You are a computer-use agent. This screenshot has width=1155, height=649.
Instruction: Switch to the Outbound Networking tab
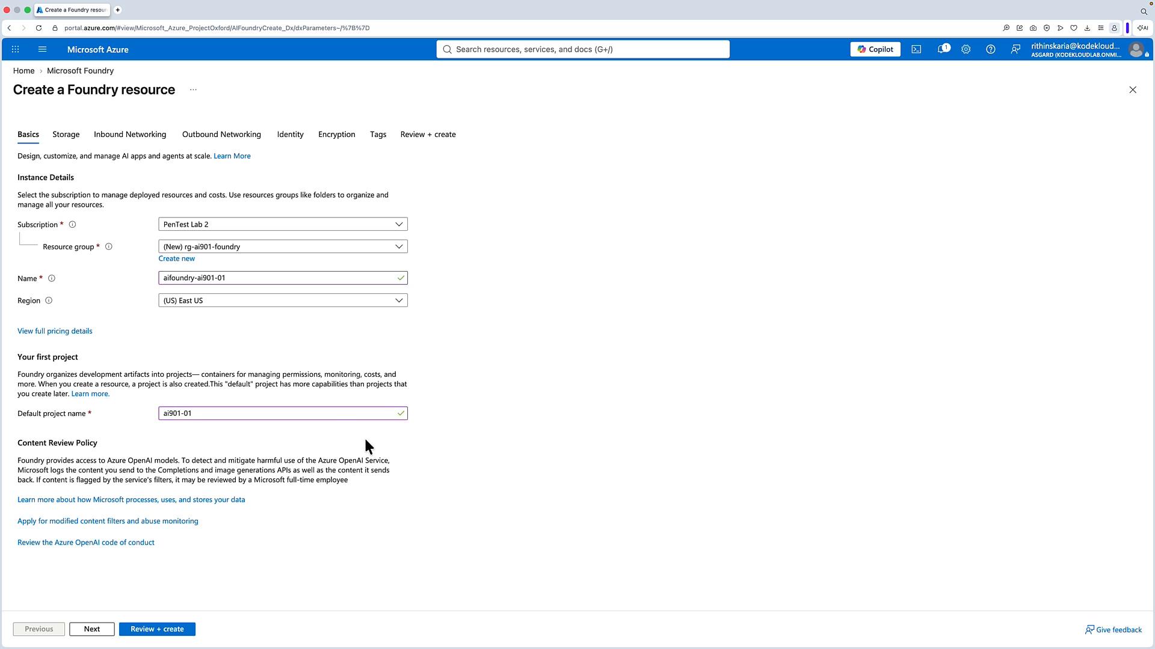221,135
